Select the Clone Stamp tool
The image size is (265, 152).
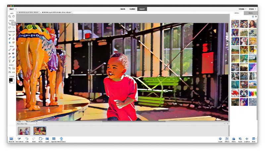click(x=13, y=39)
